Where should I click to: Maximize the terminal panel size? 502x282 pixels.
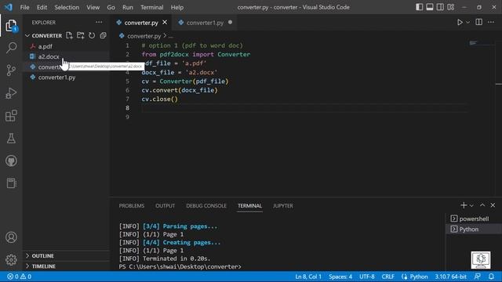pos(482,205)
